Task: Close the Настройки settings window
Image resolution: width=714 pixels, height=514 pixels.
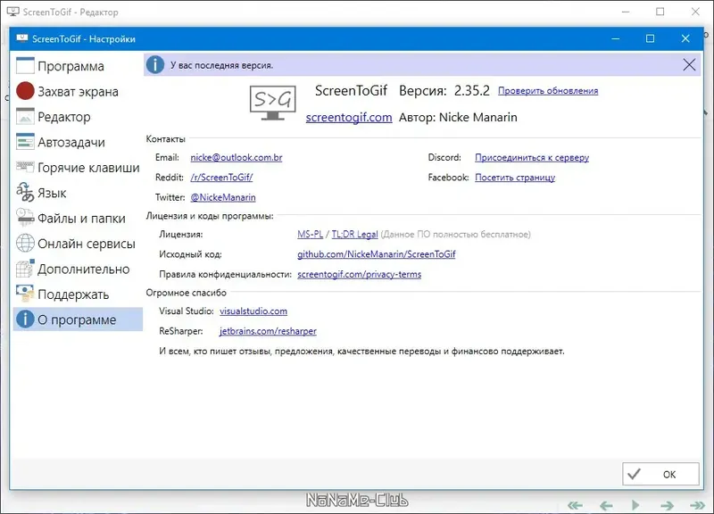Action: [x=685, y=38]
